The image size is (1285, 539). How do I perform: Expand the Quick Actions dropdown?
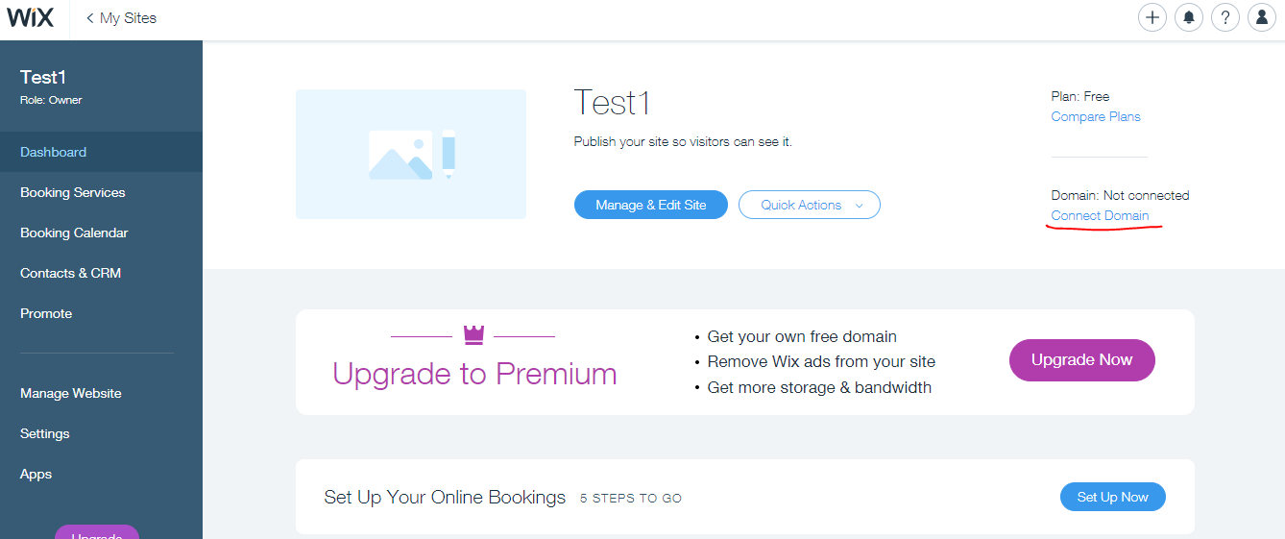tap(810, 205)
